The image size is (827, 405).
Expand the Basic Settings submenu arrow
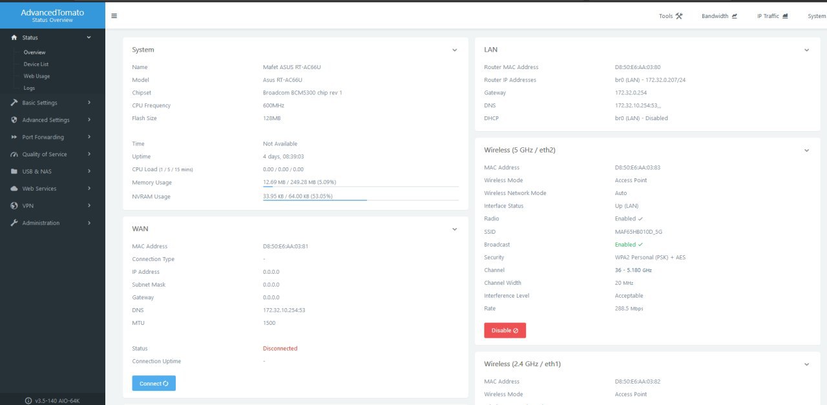(89, 103)
